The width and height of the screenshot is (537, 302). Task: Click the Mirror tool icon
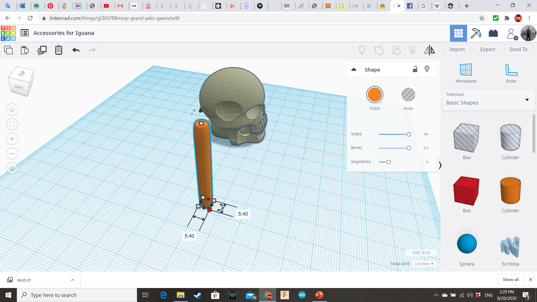point(430,50)
